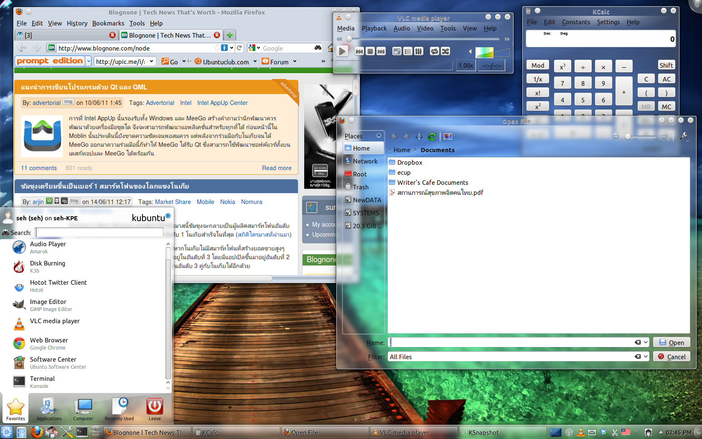Open the Name field history dropdown
Viewport: 702px width, 439px height.
click(x=646, y=342)
